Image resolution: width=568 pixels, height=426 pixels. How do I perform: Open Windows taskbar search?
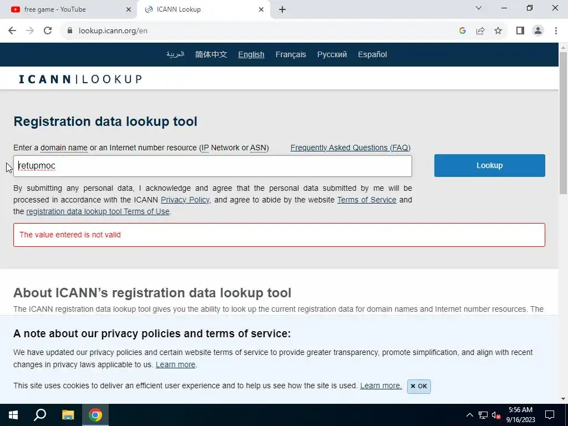pos(40,415)
